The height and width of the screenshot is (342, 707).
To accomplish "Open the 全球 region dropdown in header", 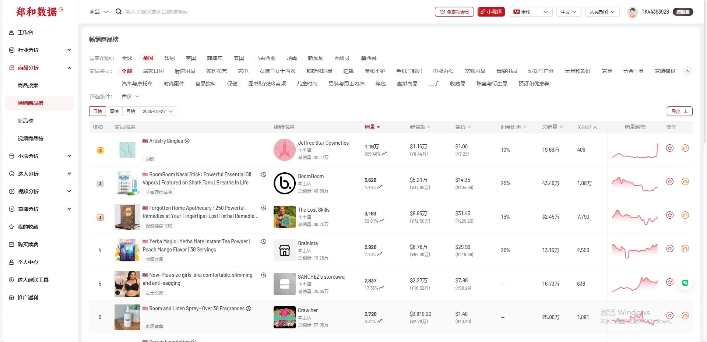I will [531, 12].
